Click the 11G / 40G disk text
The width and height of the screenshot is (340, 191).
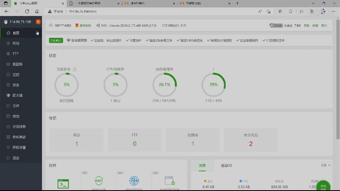tap(214, 100)
